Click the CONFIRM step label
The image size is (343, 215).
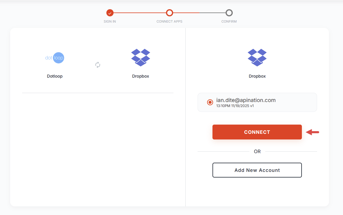[229, 21]
